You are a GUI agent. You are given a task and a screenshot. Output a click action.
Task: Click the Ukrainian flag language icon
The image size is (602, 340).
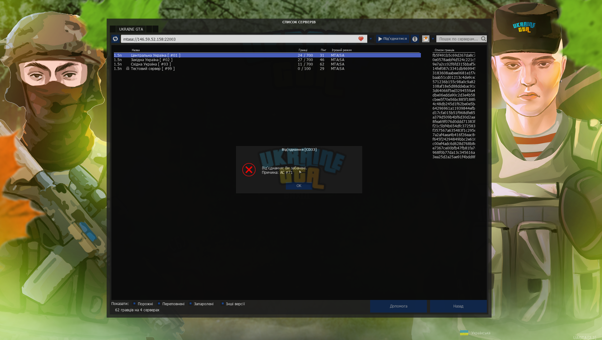pos(464,333)
